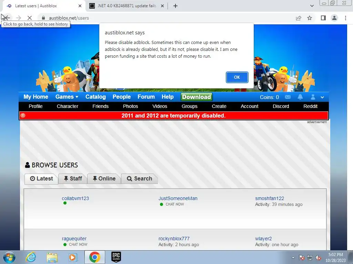Stop page loading with the X button
This screenshot has width=353, height=264.
click(x=30, y=18)
